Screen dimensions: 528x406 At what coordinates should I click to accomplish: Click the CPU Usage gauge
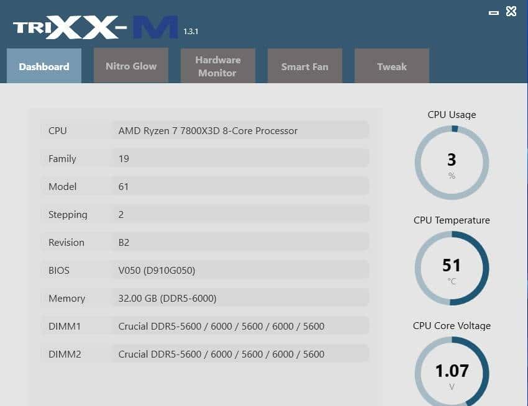pos(452,163)
